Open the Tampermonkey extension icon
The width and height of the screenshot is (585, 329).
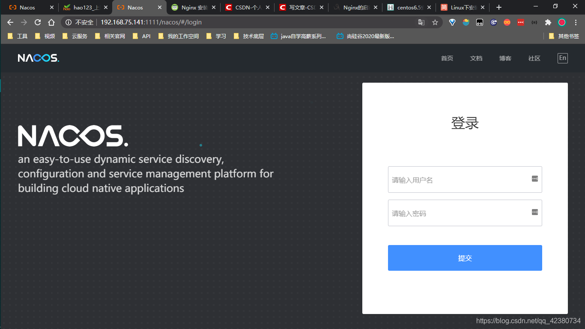pos(480,22)
